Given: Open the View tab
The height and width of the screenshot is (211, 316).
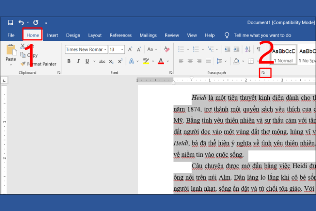Looking at the screenshot, I should pyautogui.click(x=192, y=35).
